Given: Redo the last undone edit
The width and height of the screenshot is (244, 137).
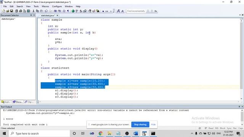Looking at the screenshot, I should point(50,11).
